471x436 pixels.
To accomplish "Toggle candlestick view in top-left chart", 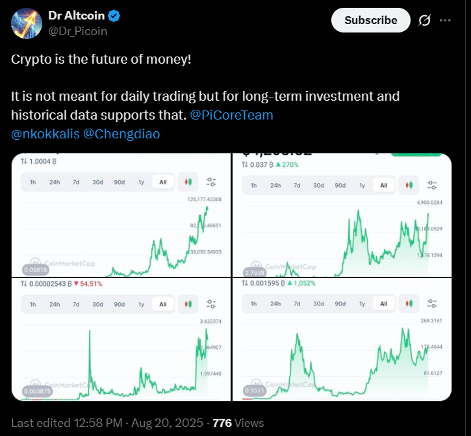I will click(188, 182).
